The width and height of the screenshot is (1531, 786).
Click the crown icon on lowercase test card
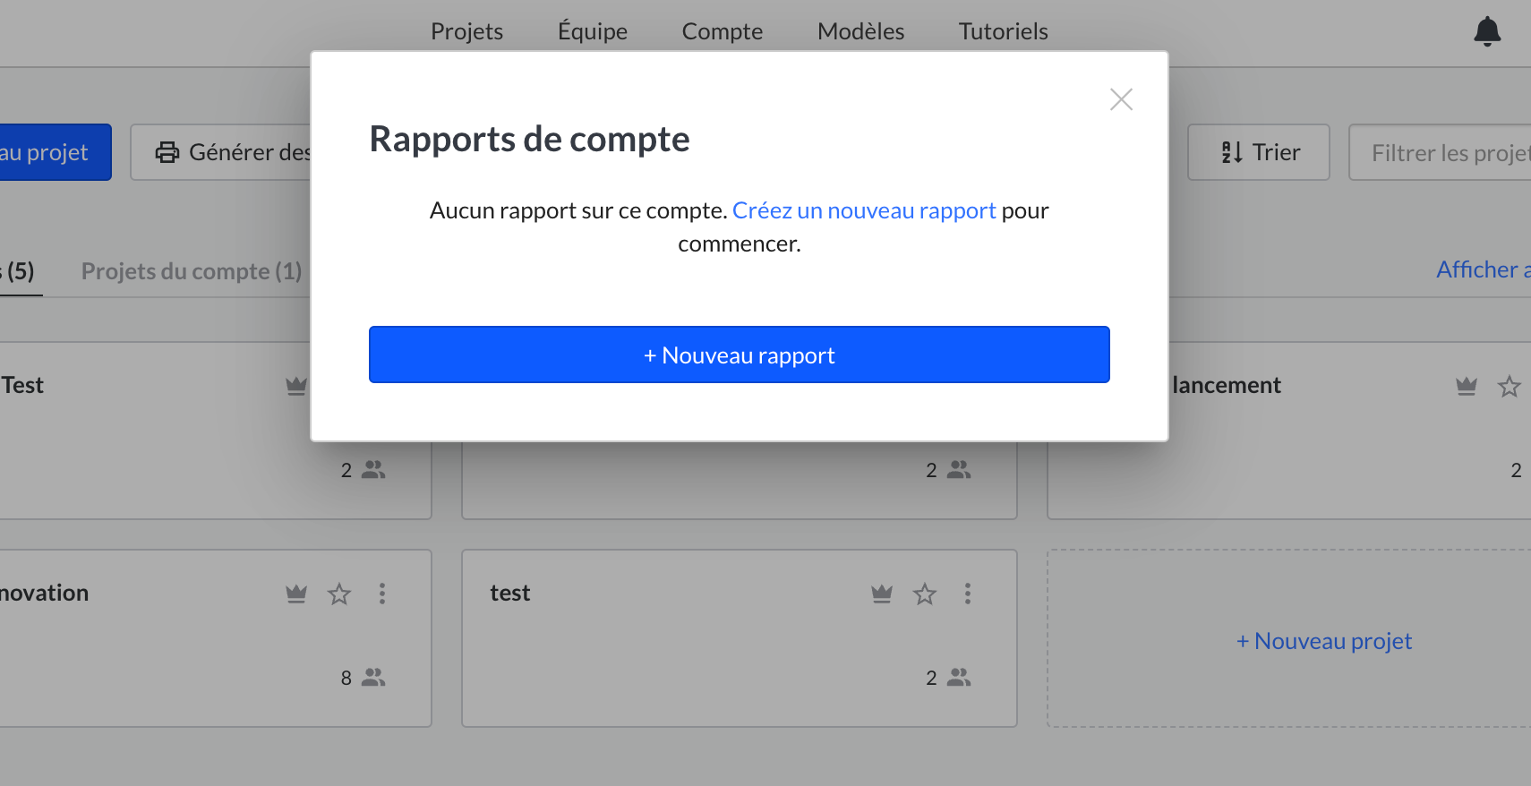pyautogui.click(x=882, y=594)
